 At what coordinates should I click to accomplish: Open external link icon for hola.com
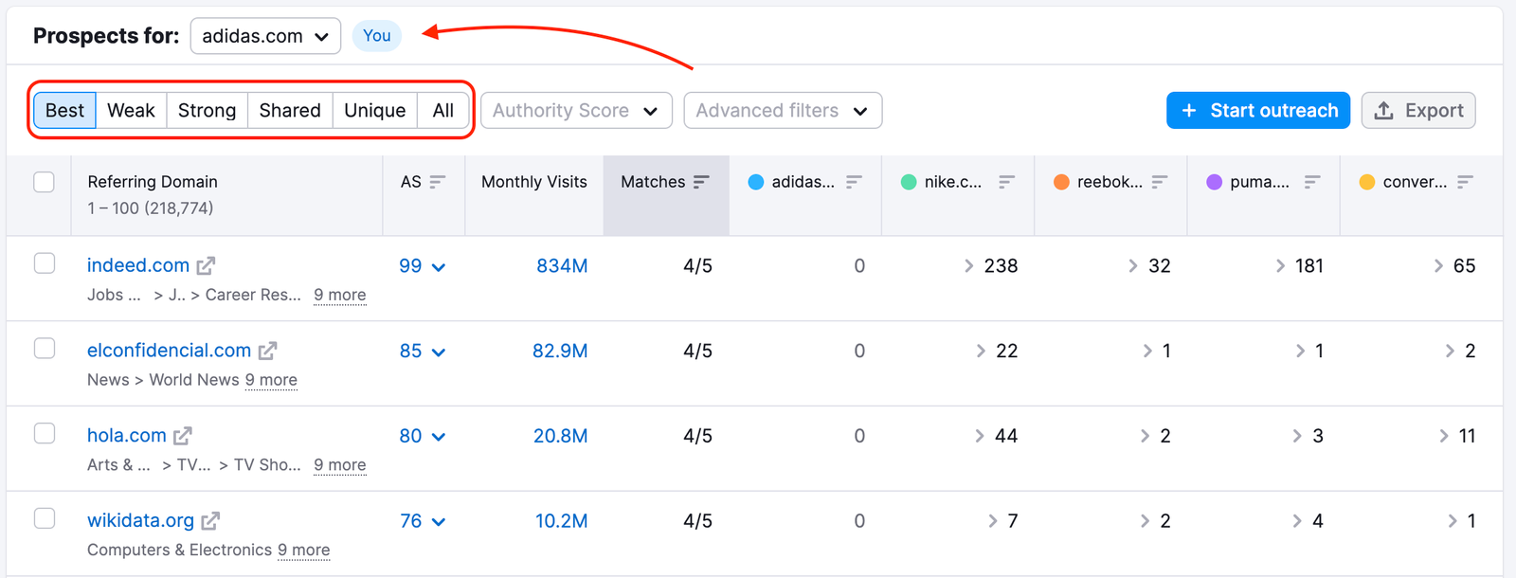[x=183, y=436]
